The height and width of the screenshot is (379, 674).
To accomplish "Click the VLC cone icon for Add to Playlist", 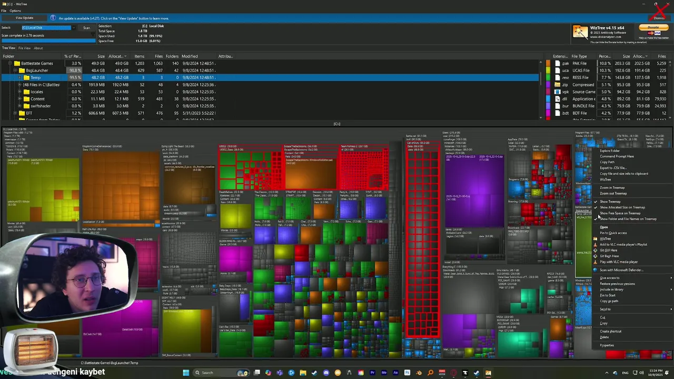I will (x=595, y=244).
